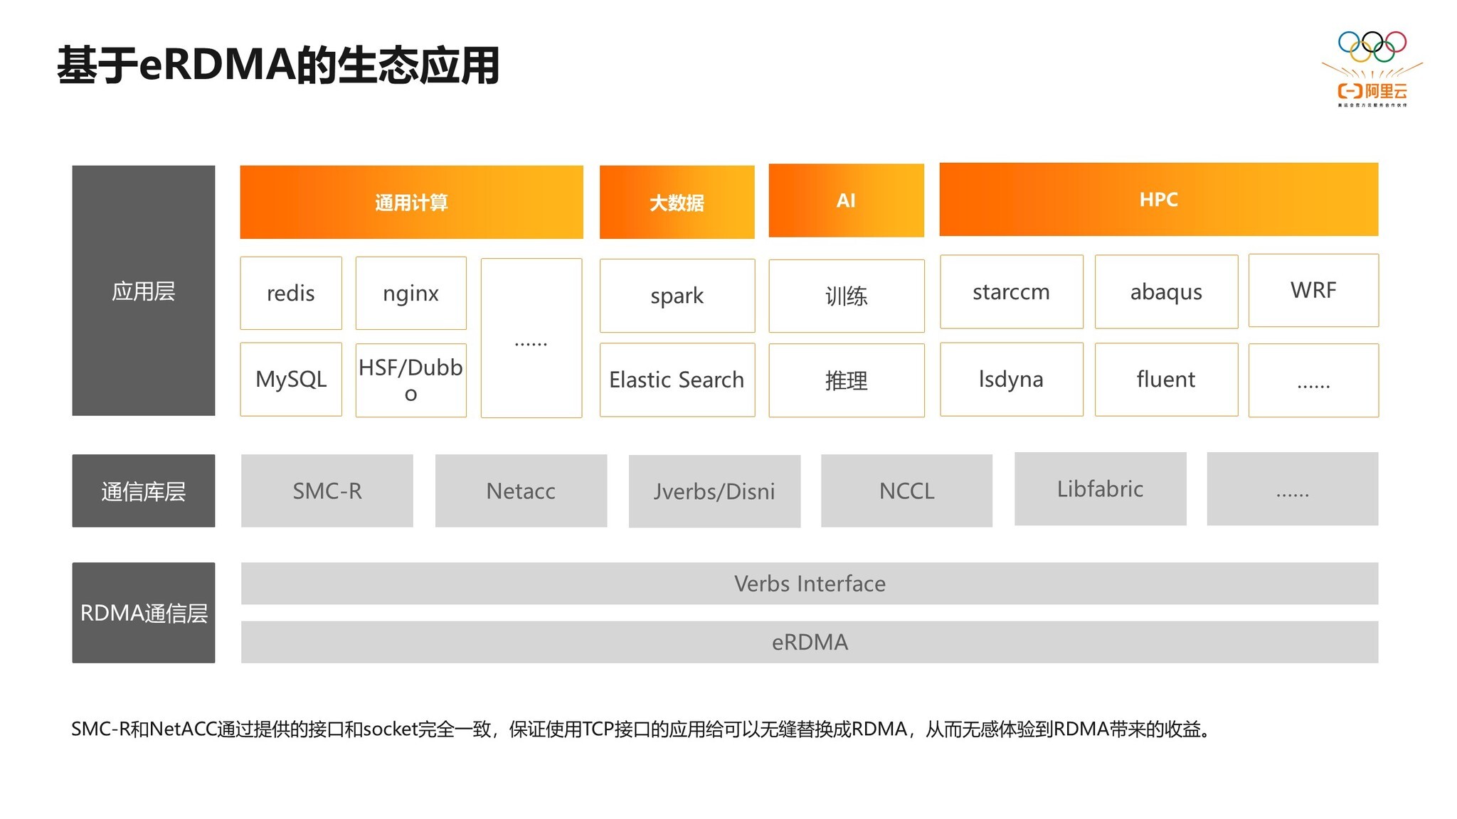The image size is (1457, 819).
Task: Switch to the 大数据 category header
Action: tap(677, 201)
